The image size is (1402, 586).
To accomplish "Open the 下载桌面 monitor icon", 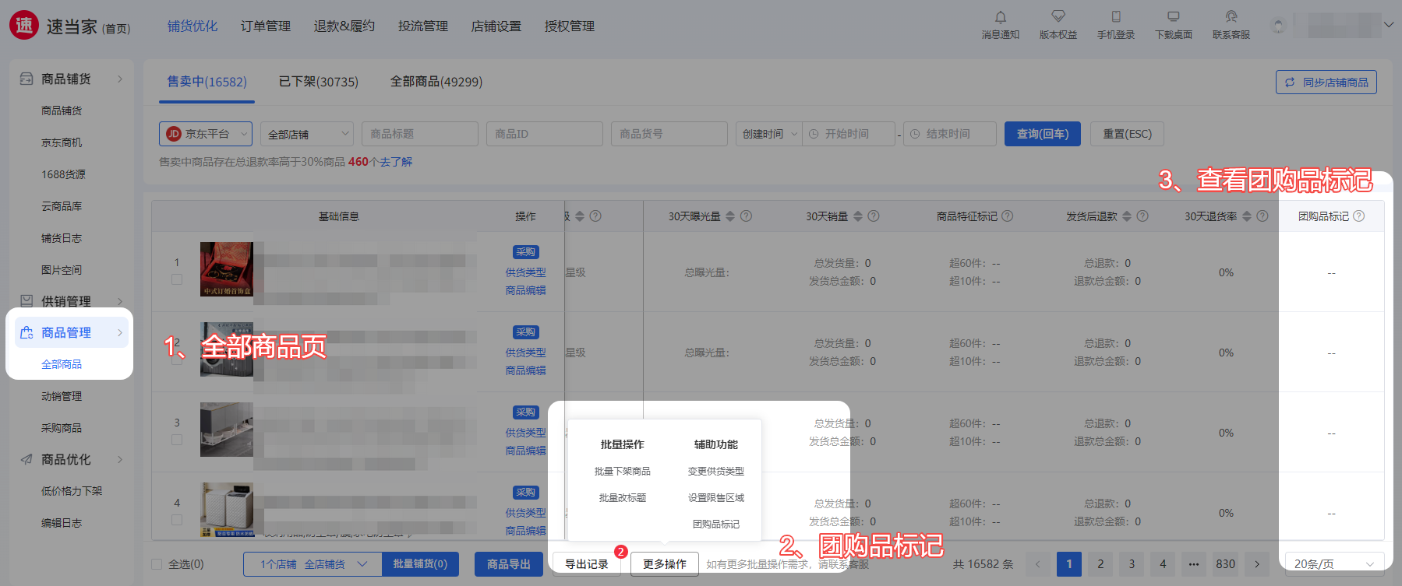I will (1173, 16).
